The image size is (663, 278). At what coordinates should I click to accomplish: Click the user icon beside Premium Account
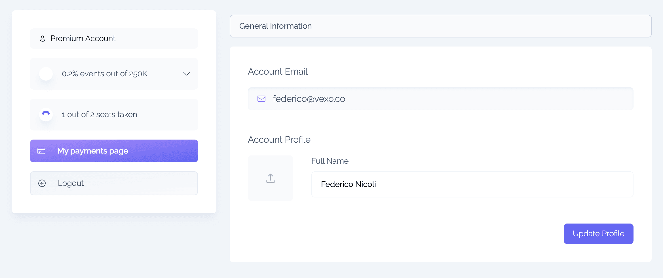[43, 39]
